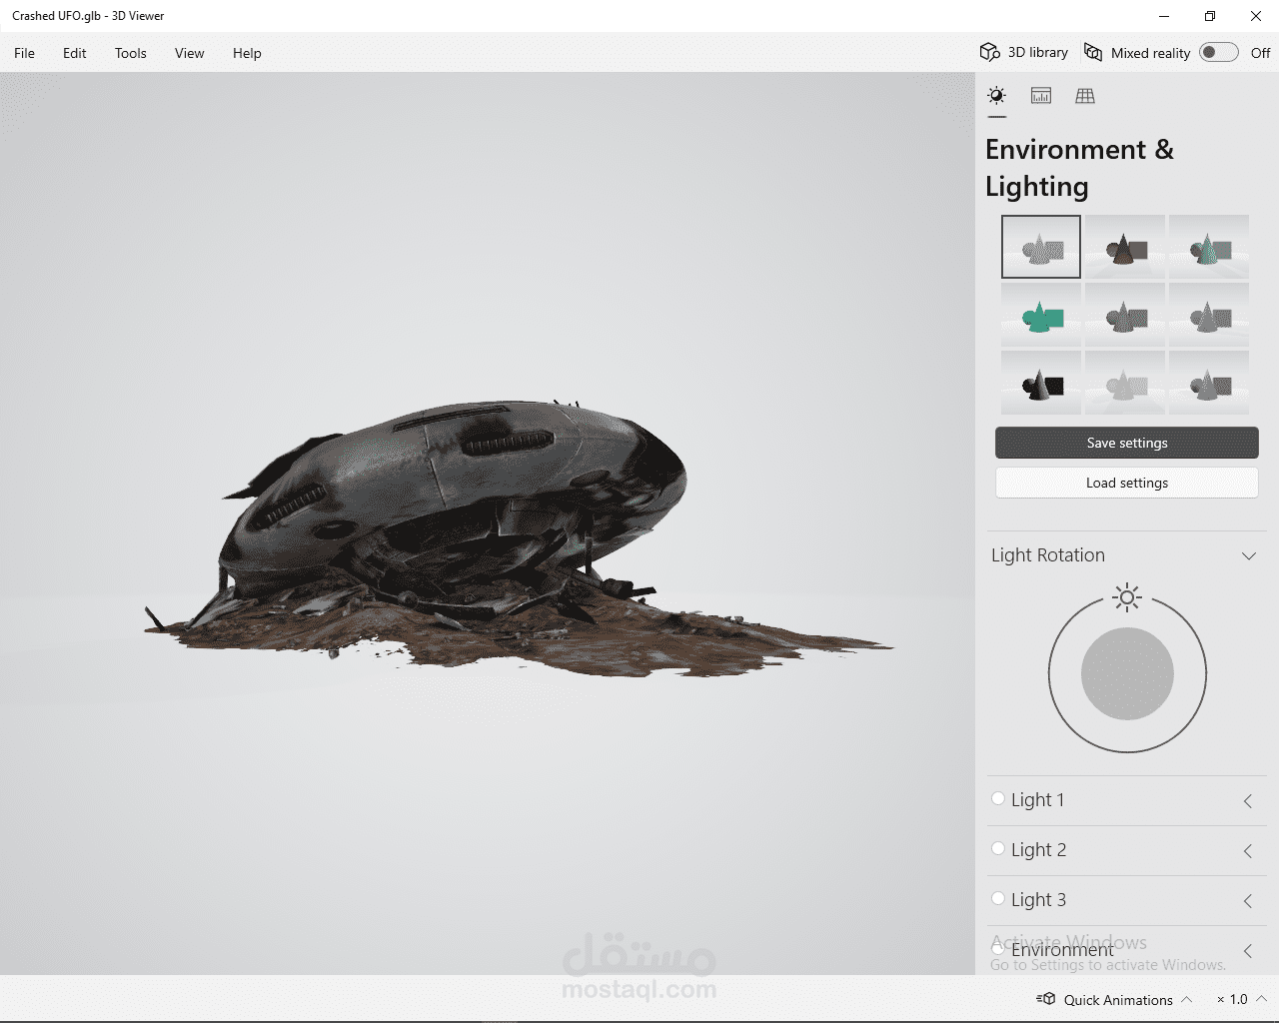The width and height of the screenshot is (1279, 1023).
Task: Open the Quick Animations list
Action: click(x=1117, y=999)
